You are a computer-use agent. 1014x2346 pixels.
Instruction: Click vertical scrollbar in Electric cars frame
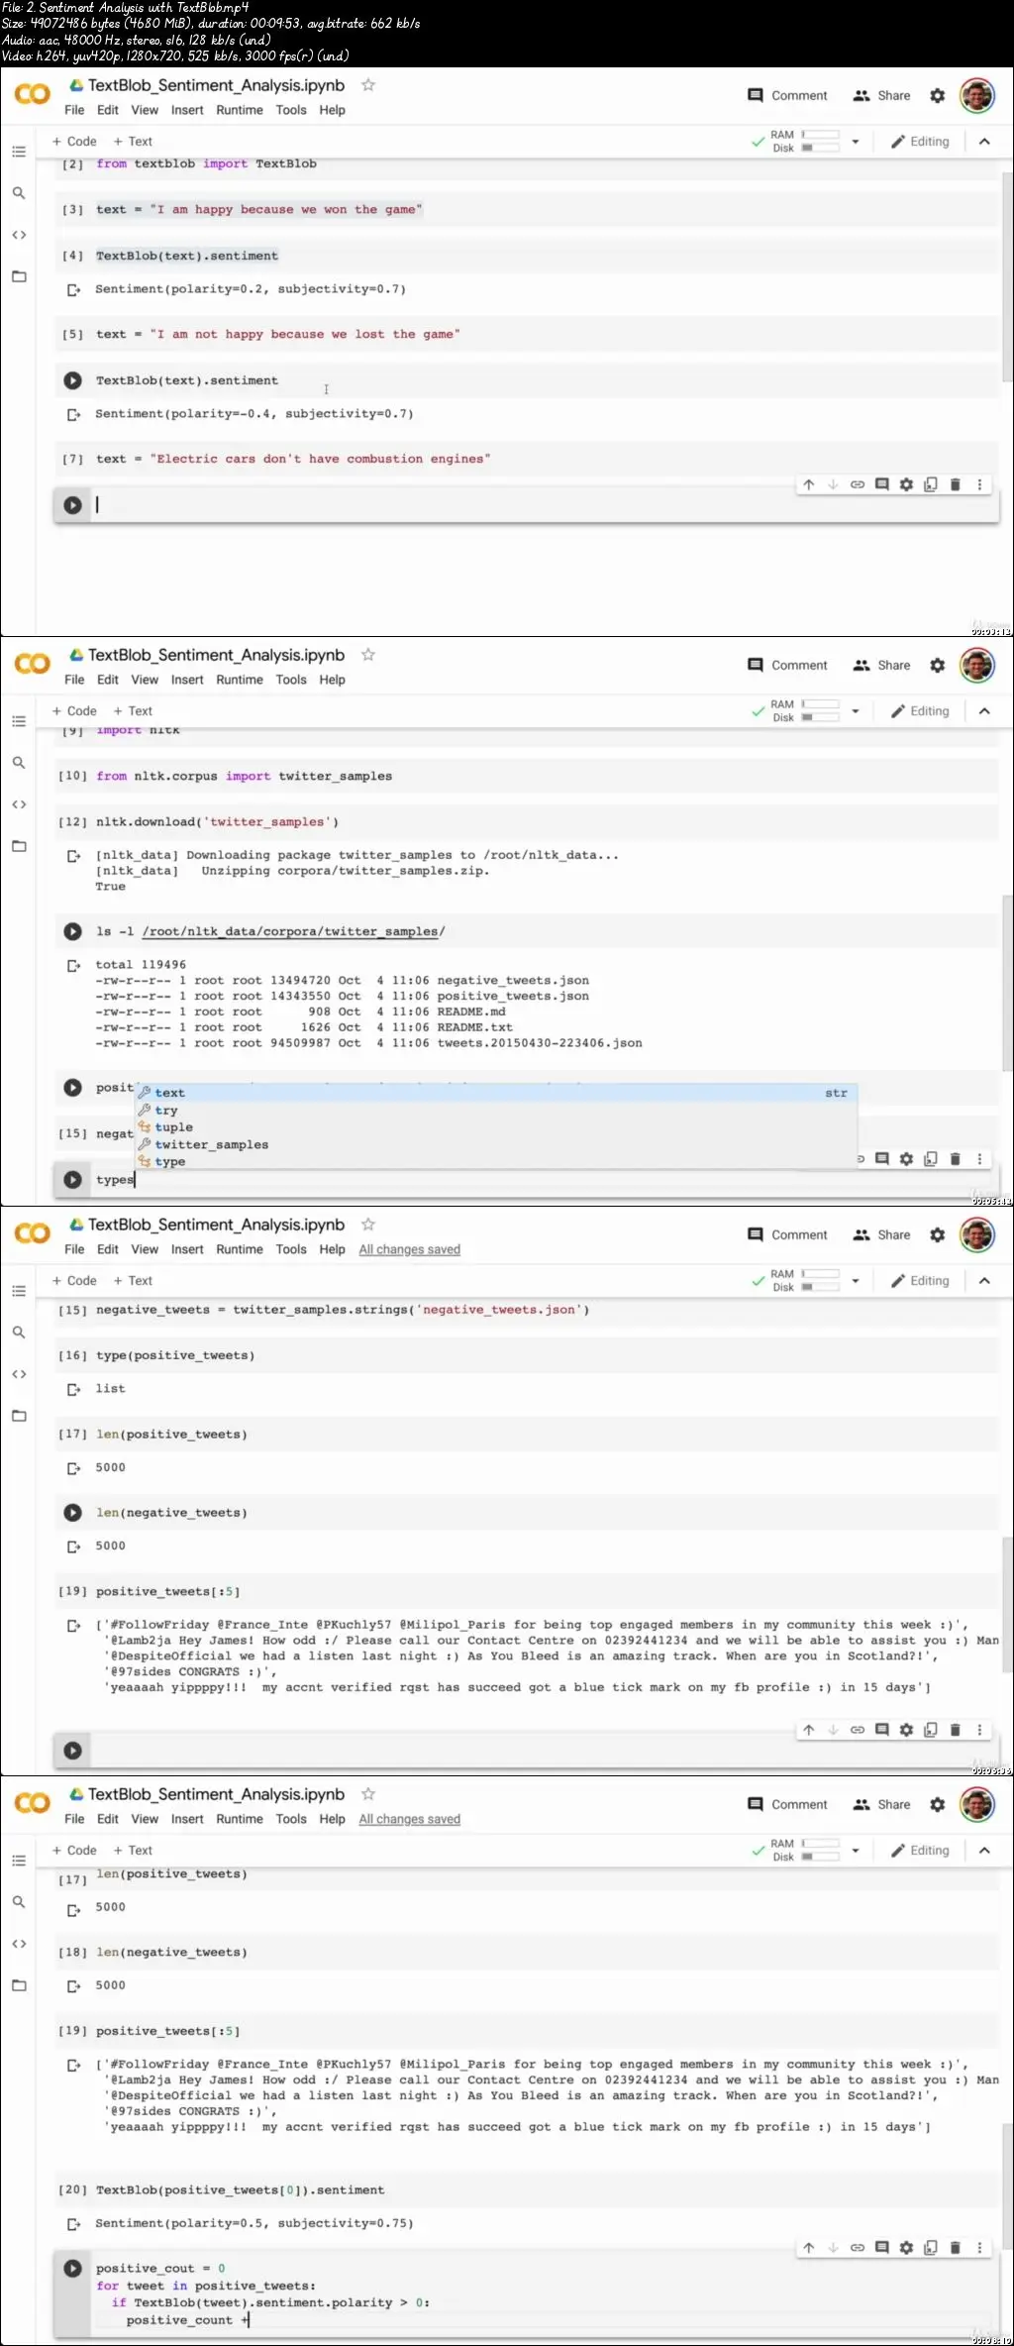[x=1007, y=277]
